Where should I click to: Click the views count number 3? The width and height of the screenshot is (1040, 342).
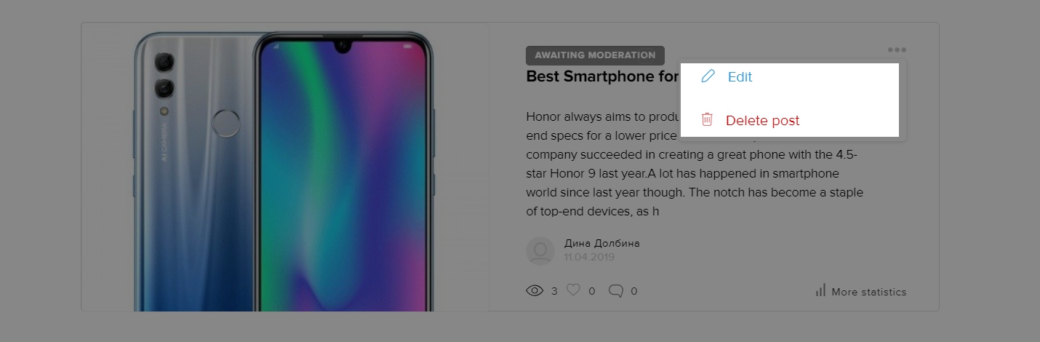click(554, 292)
